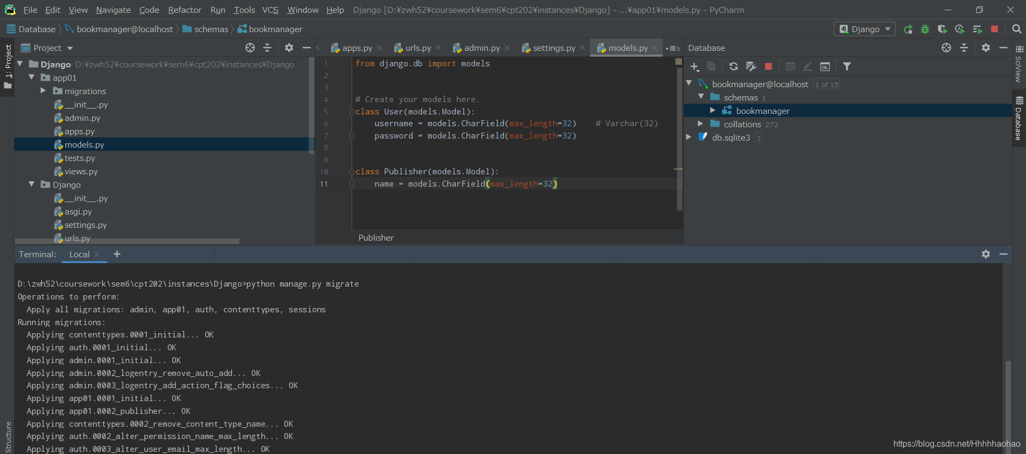Expand the db.sqlite3 data source
Viewport: 1026px width, 454px height.
[689, 137]
